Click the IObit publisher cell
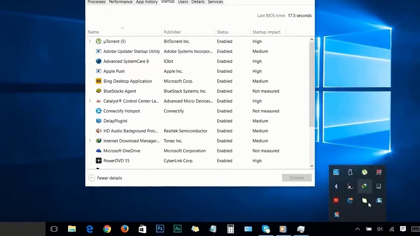The image size is (420, 236). (168, 61)
